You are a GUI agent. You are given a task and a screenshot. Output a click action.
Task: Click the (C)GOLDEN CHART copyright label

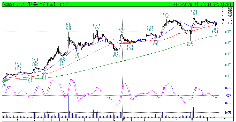pyautogui.click(x=216, y=4)
